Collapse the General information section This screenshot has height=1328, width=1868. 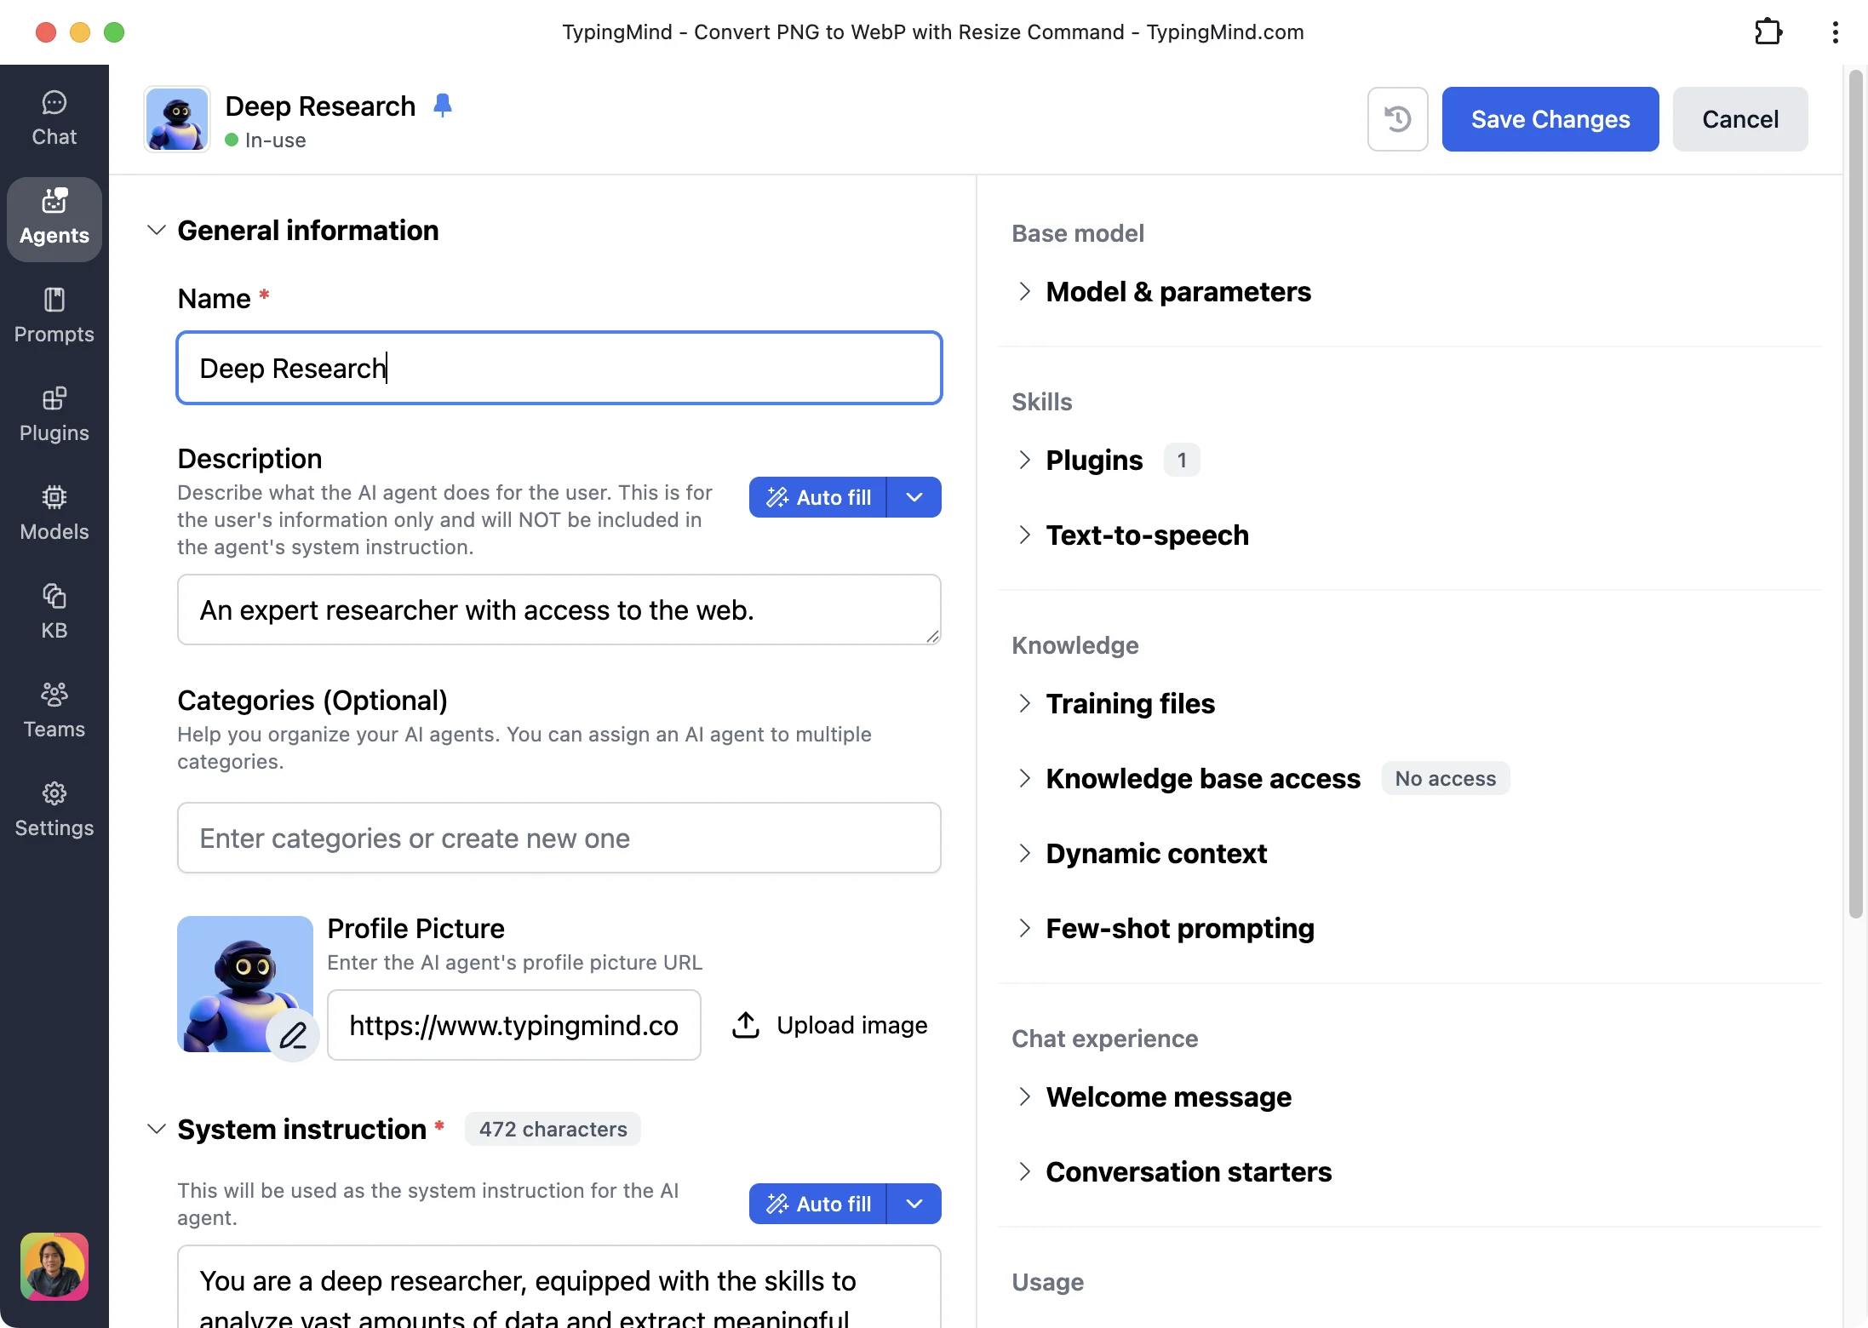pyautogui.click(x=156, y=231)
